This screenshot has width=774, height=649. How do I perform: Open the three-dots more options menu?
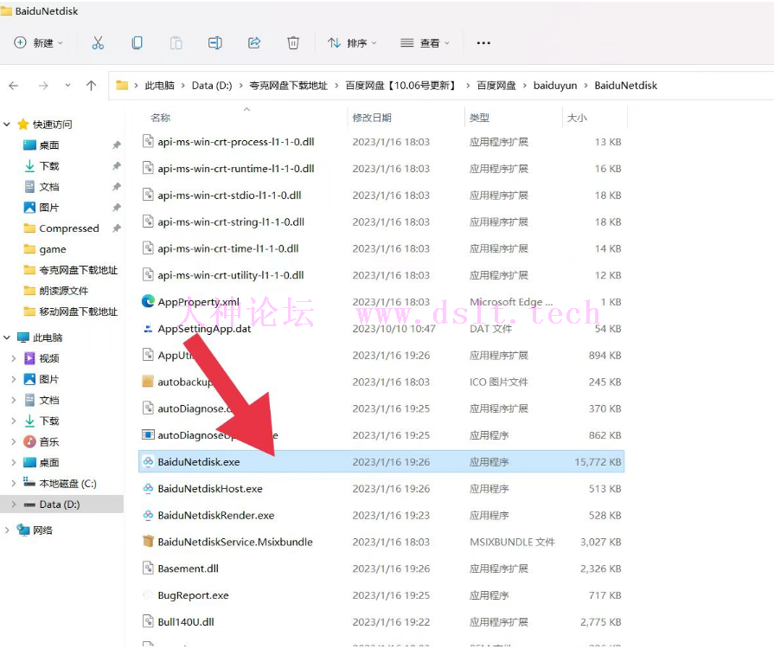click(483, 43)
